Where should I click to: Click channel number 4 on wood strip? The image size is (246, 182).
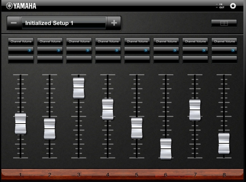[x=108, y=175]
